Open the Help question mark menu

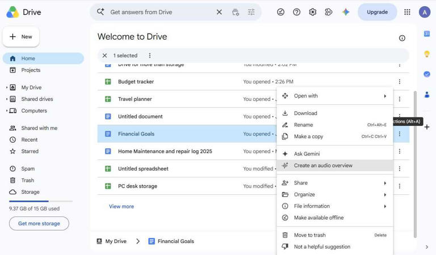pos(297,12)
